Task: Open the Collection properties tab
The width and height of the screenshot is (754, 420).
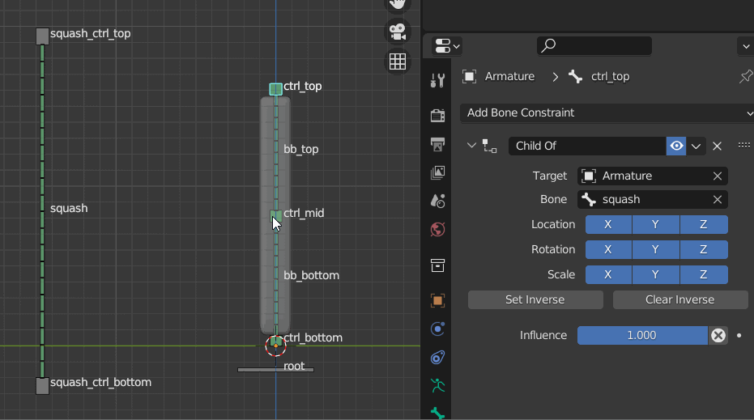Action: point(437,265)
